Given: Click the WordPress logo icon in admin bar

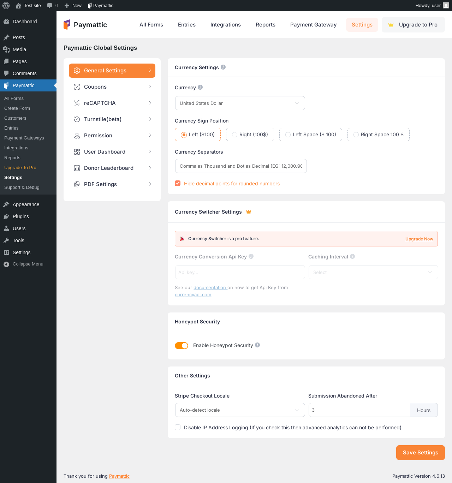Looking at the screenshot, I should click(6, 6).
